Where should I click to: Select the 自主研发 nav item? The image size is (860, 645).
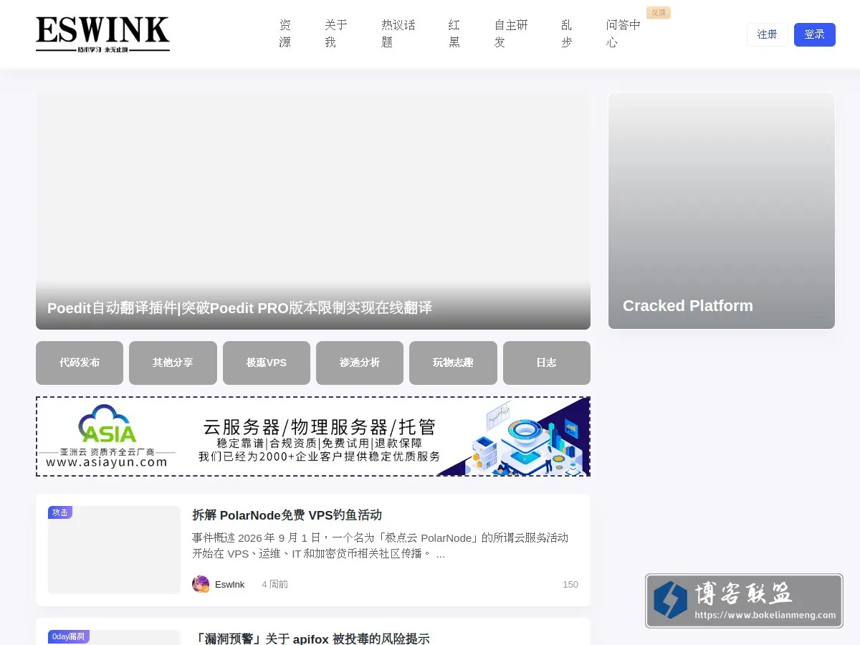(x=511, y=34)
